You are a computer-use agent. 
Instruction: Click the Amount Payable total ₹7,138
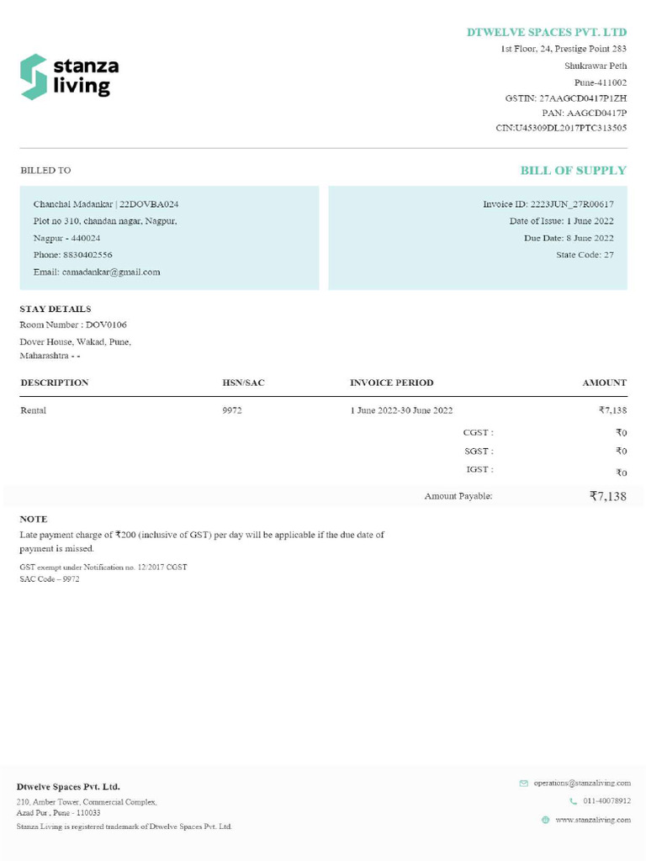pyautogui.click(x=608, y=496)
